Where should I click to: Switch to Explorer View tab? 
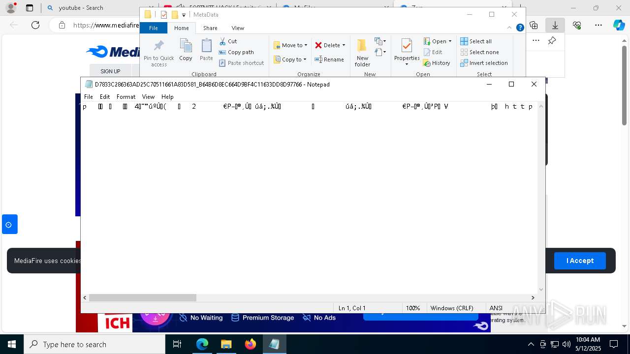[238, 28]
